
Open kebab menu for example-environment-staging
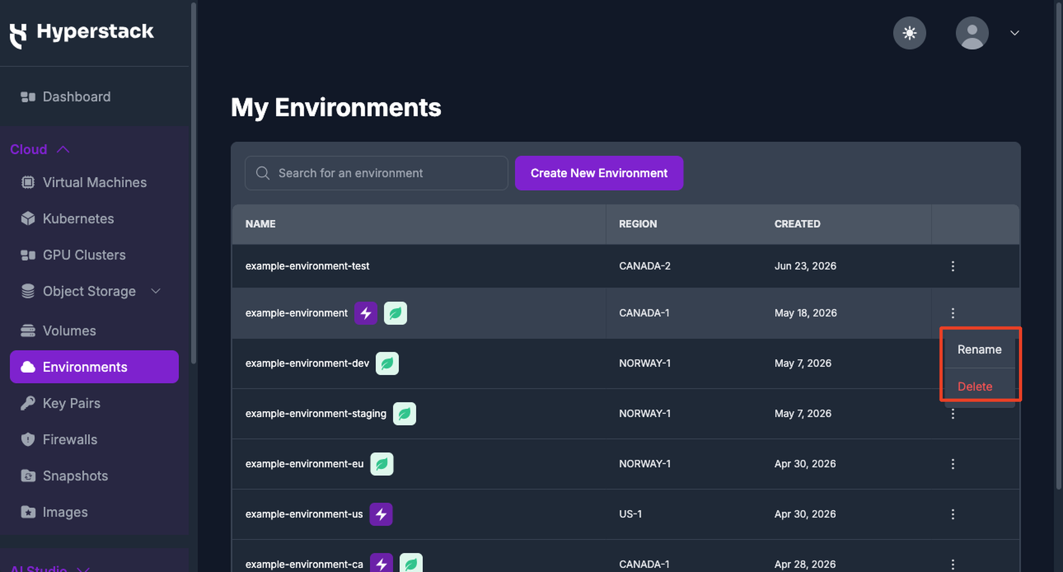[953, 414]
